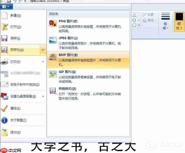Image resolution: width=185 pixels, height=153 pixels.
Task: Choose JPEG 图片(J) save format
Action: pos(88,43)
